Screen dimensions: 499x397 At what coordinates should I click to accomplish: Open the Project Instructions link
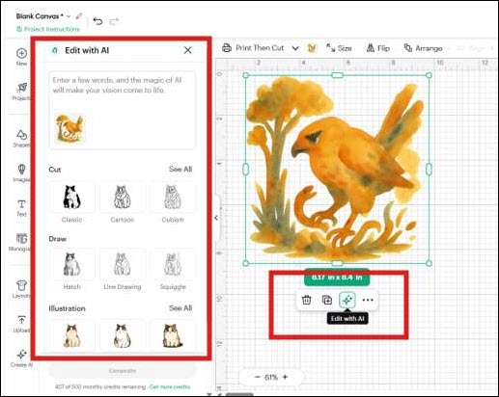[48, 29]
